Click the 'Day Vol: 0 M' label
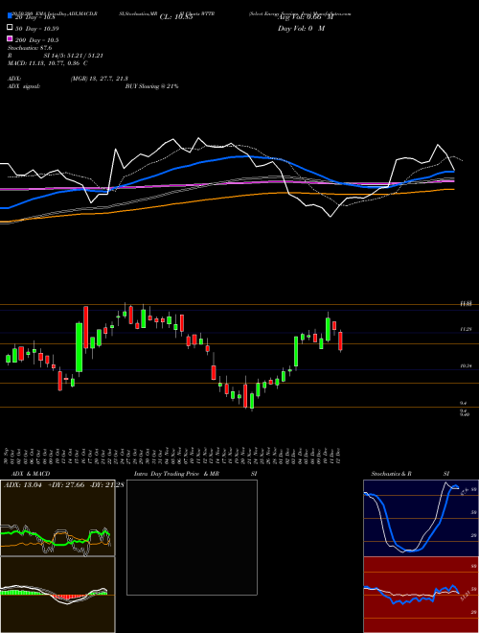Viewport: 479px width, 633px height. (x=302, y=29)
